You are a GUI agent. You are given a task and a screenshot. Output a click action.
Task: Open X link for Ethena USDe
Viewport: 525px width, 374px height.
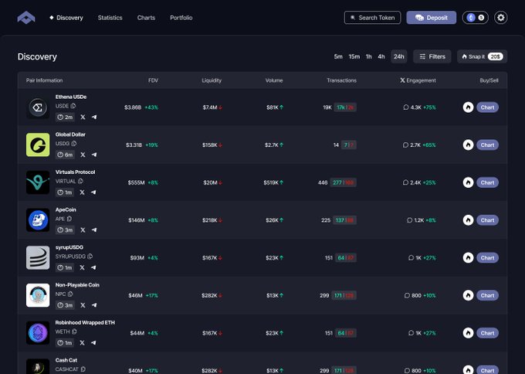tap(83, 117)
